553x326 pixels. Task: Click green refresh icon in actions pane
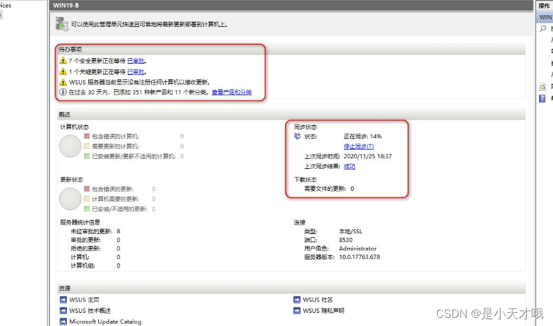coord(542,87)
